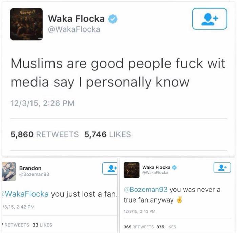Click the @WakaFlocka mention in Brandon's tweet
The width and height of the screenshot is (237, 233).
25,194
